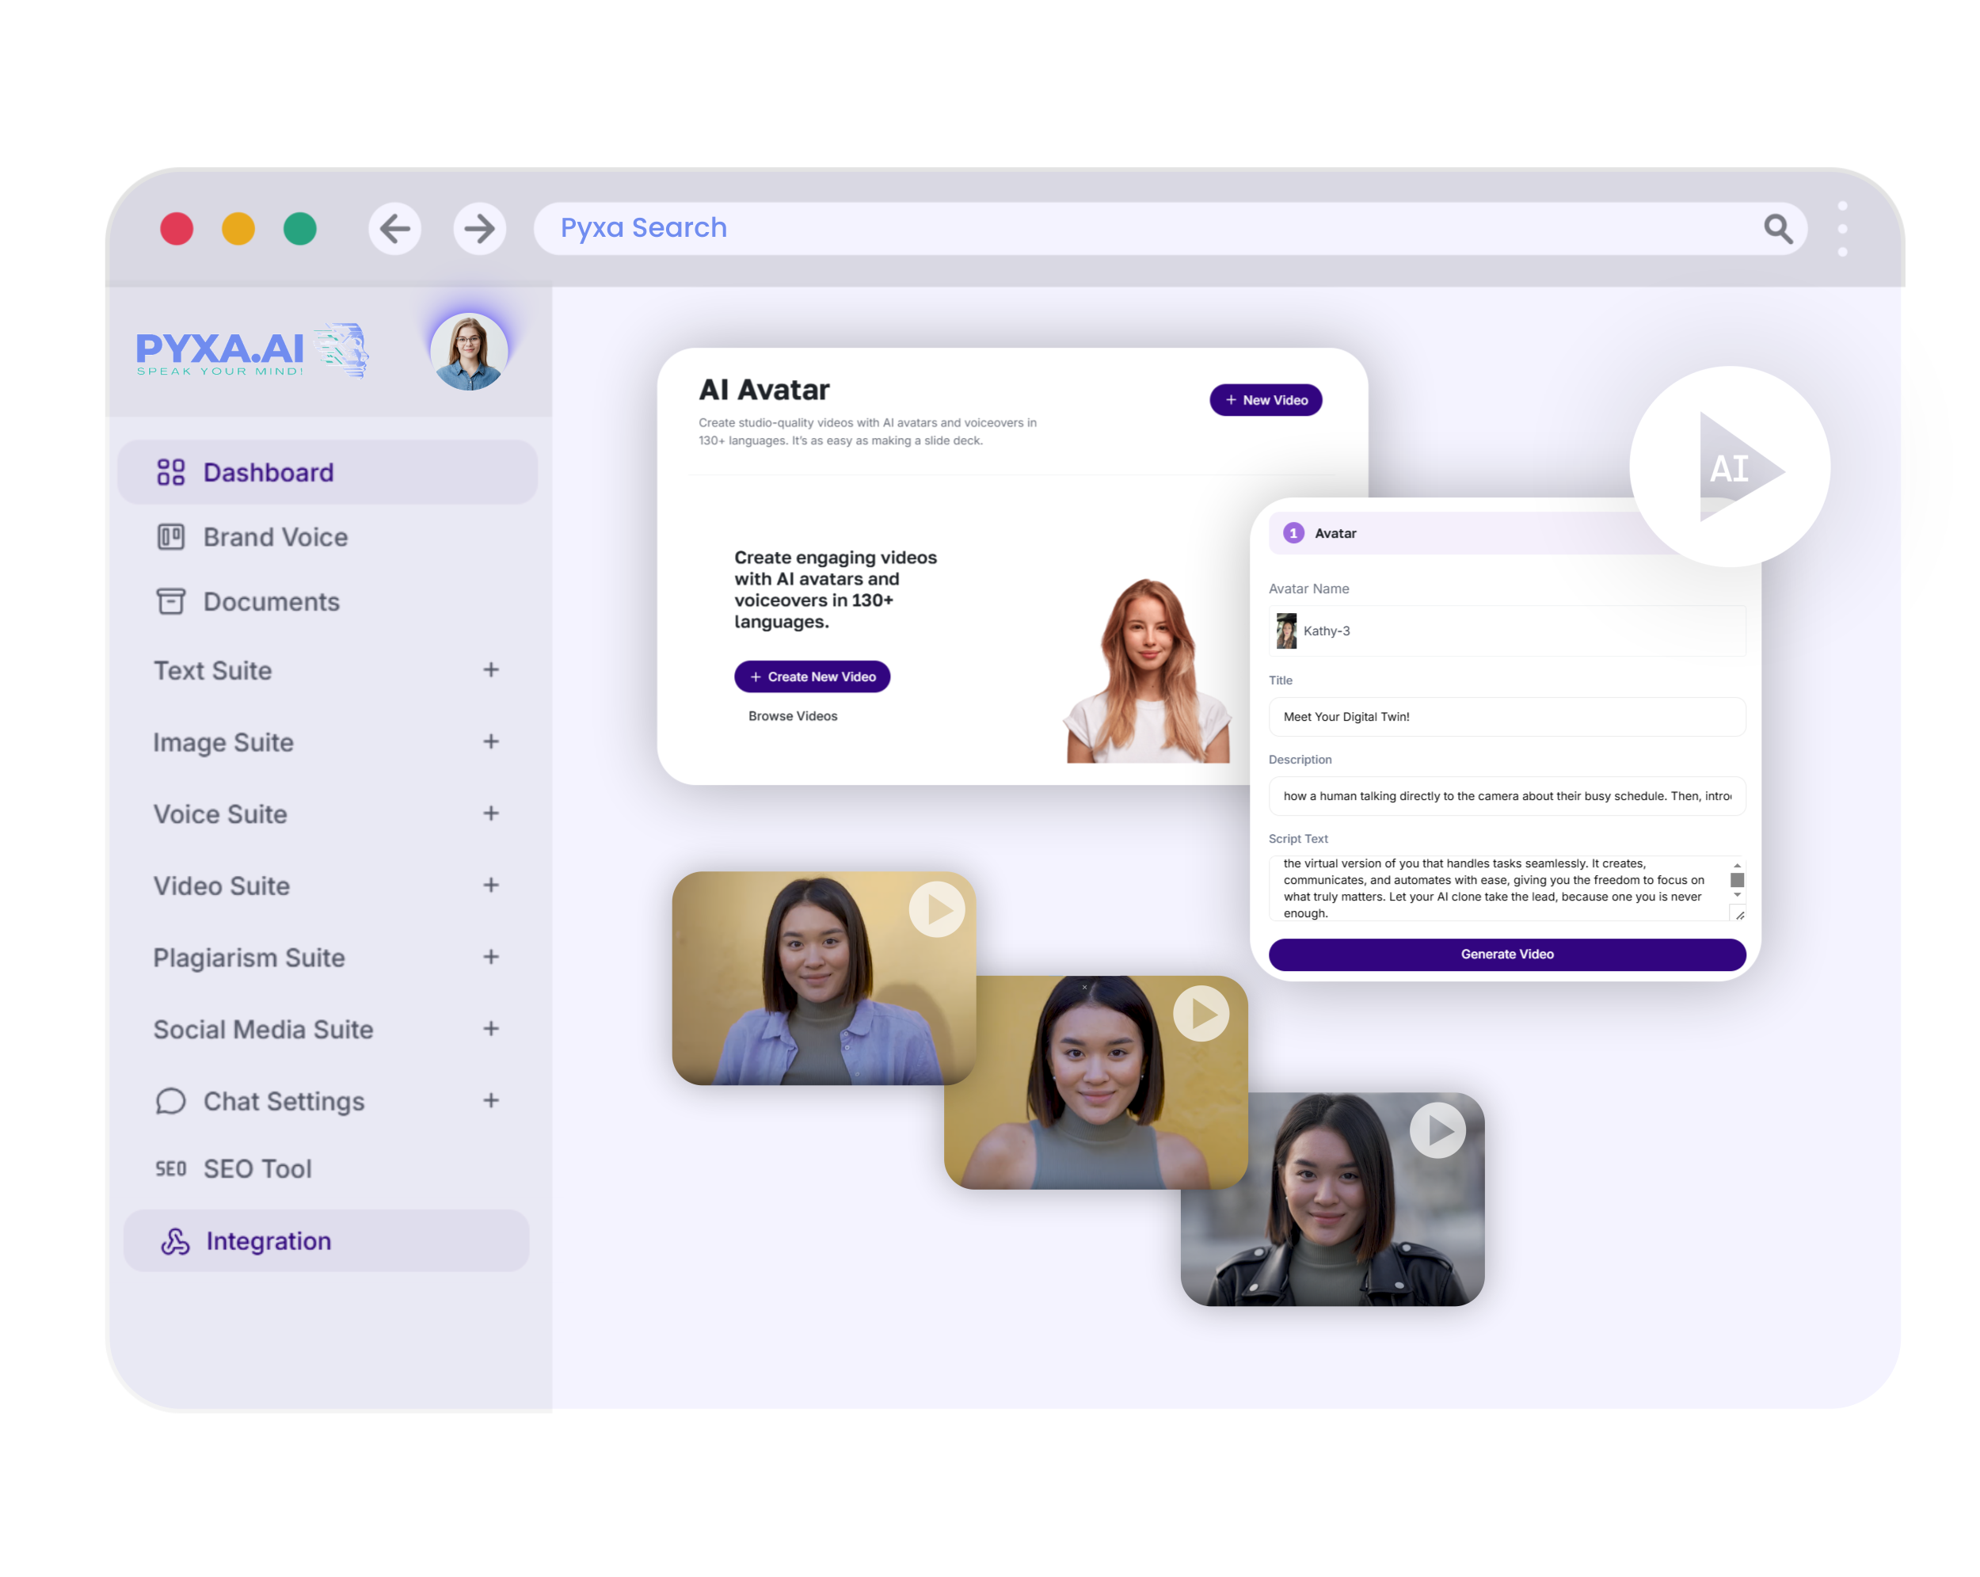Click the avatar thumbnail Kathy-3
1980x1577 pixels.
click(x=1289, y=629)
